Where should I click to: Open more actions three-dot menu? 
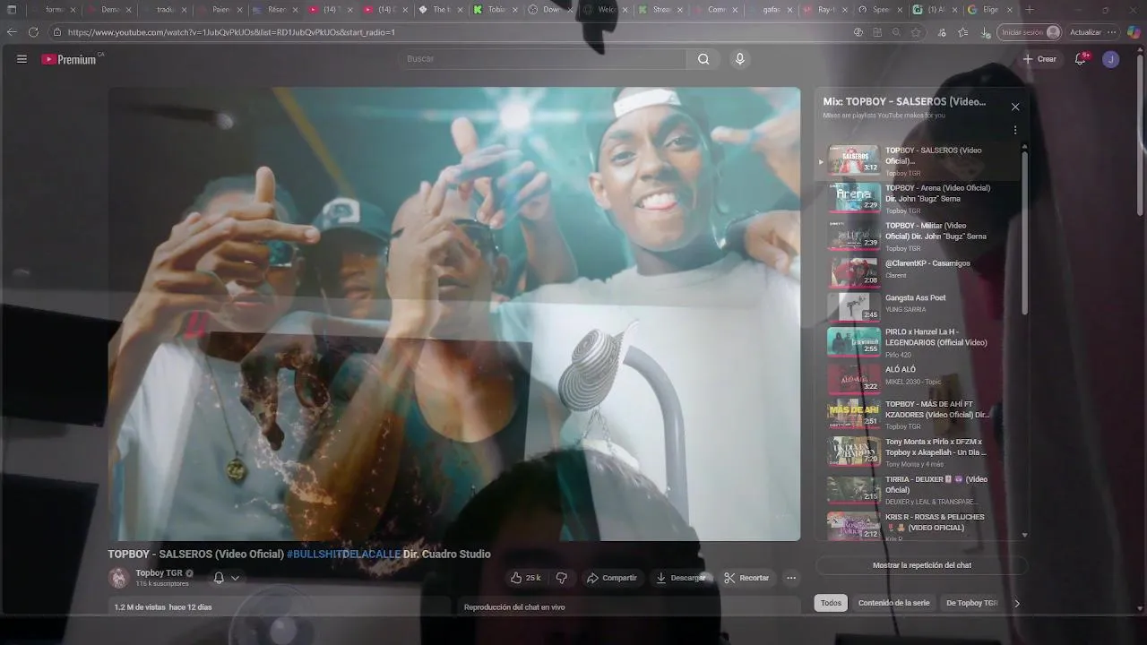pyautogui.click(x=791, y=578)
